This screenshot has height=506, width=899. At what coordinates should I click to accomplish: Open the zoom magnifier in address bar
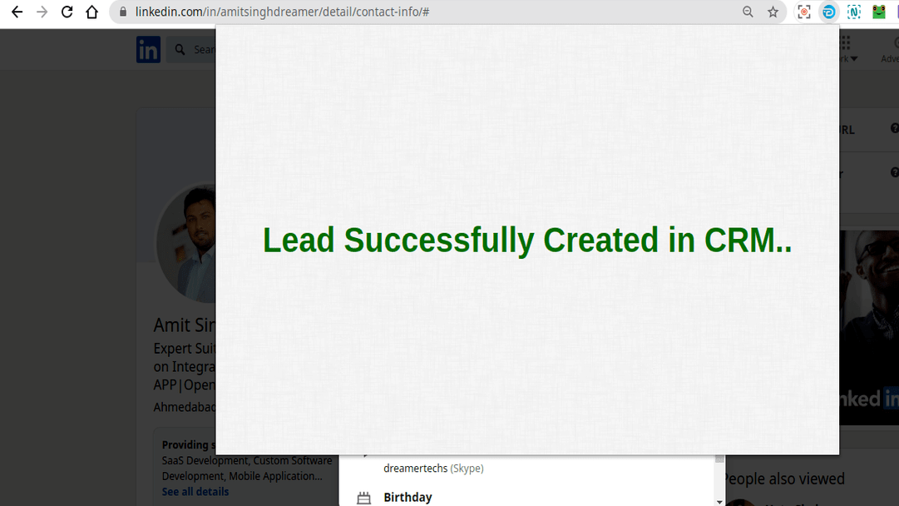click(748, 12)
